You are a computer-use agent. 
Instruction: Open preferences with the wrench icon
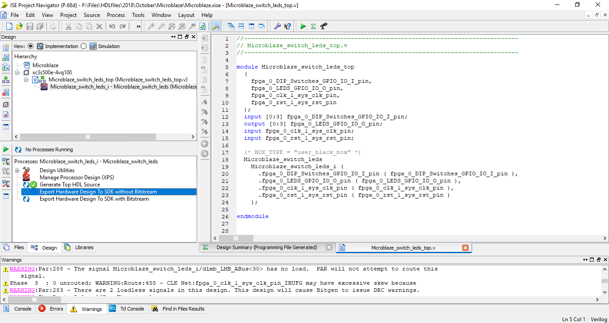pos(277,26)
